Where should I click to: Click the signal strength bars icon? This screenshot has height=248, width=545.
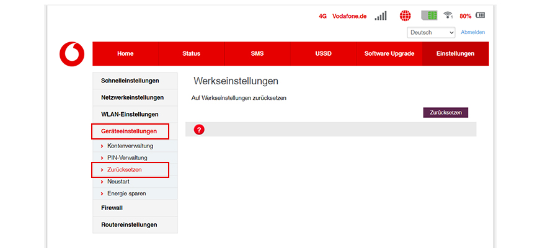point(381,16)
